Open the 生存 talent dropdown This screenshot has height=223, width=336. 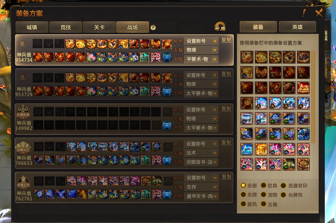coord(201,187)
